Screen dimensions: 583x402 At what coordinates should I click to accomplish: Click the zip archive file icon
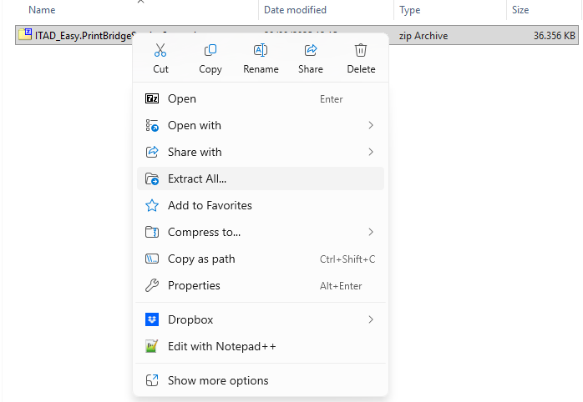pyautogui.click(x=26, y=35)
